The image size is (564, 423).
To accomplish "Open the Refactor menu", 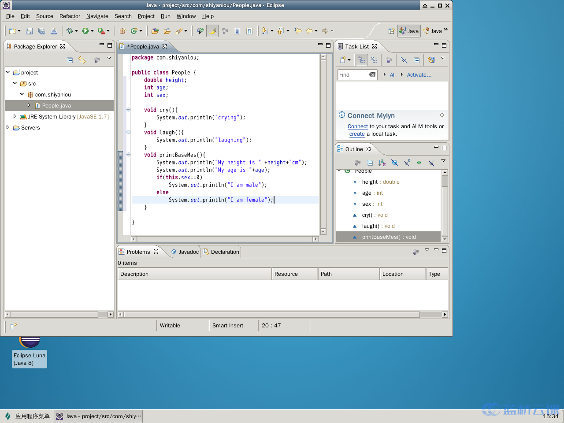I will pos(70,16).
